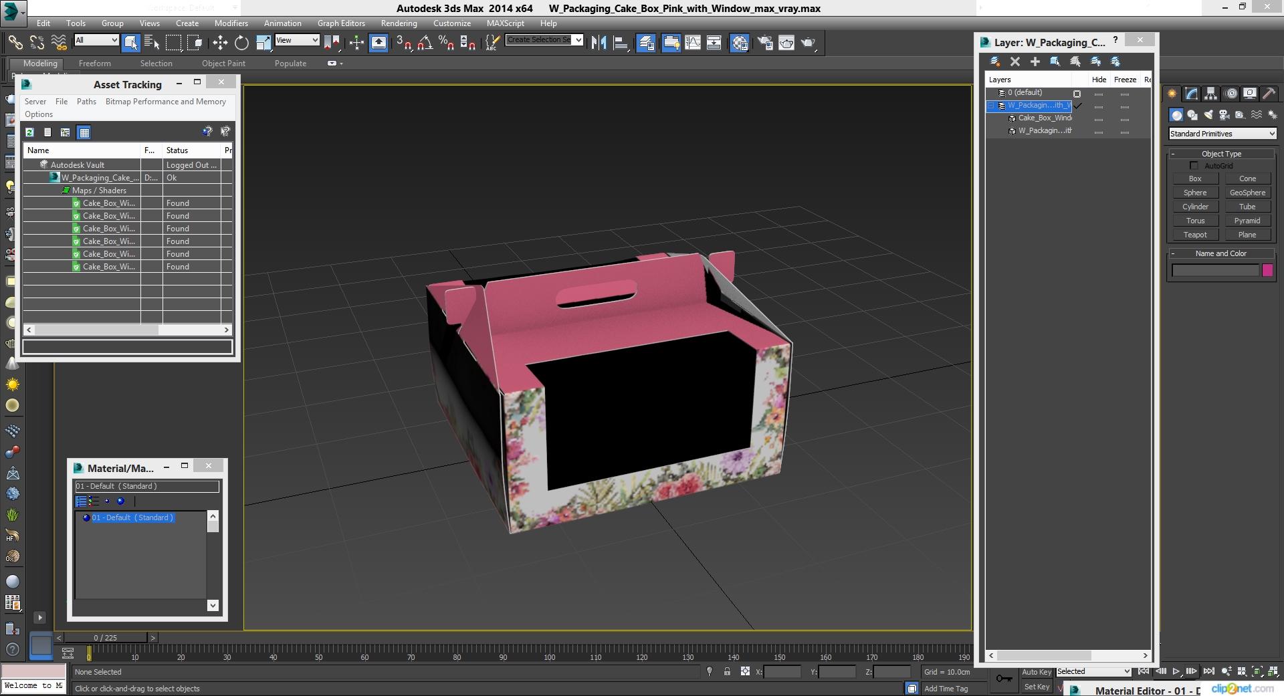The image size is (1284, 696).
Task: Click the object name input field
Action: point(1215,270)
